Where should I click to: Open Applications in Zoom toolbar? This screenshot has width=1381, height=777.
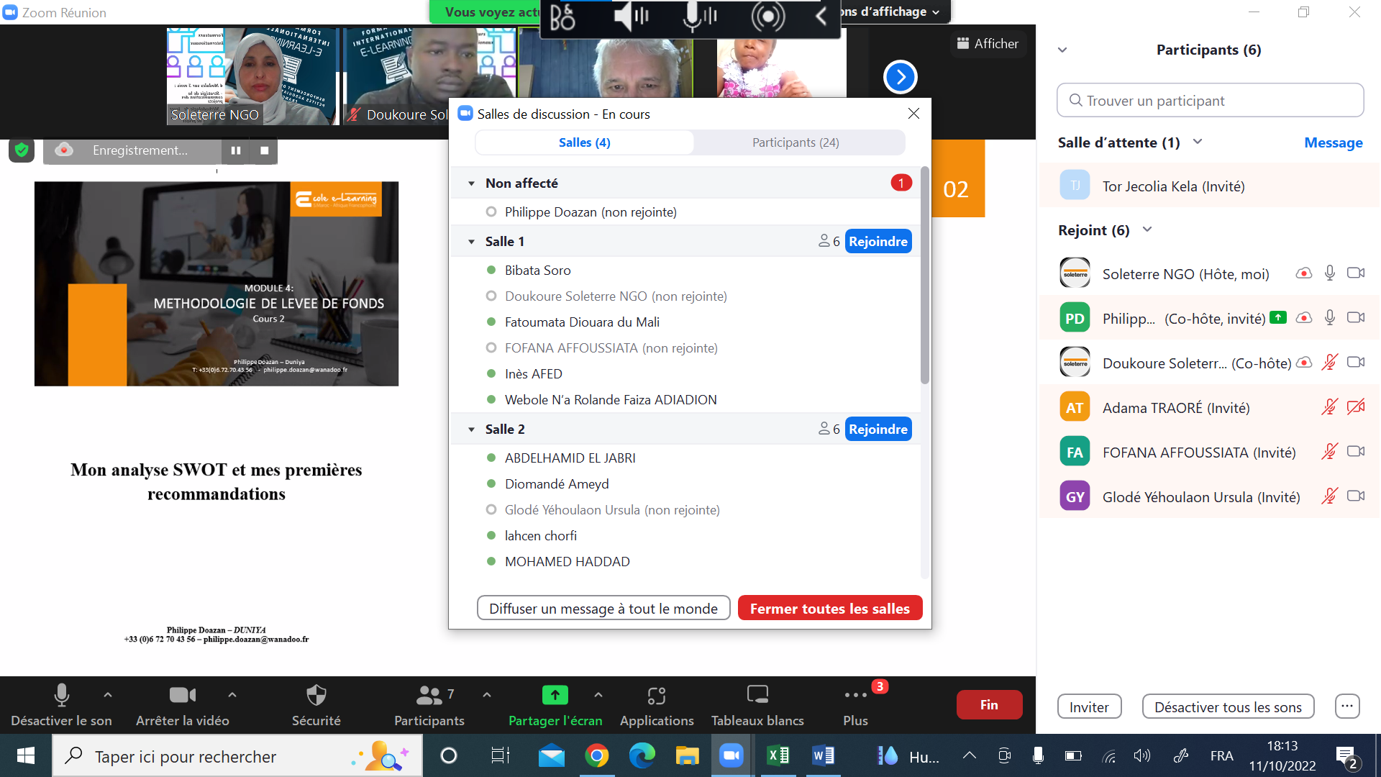[x=657, y=704]
